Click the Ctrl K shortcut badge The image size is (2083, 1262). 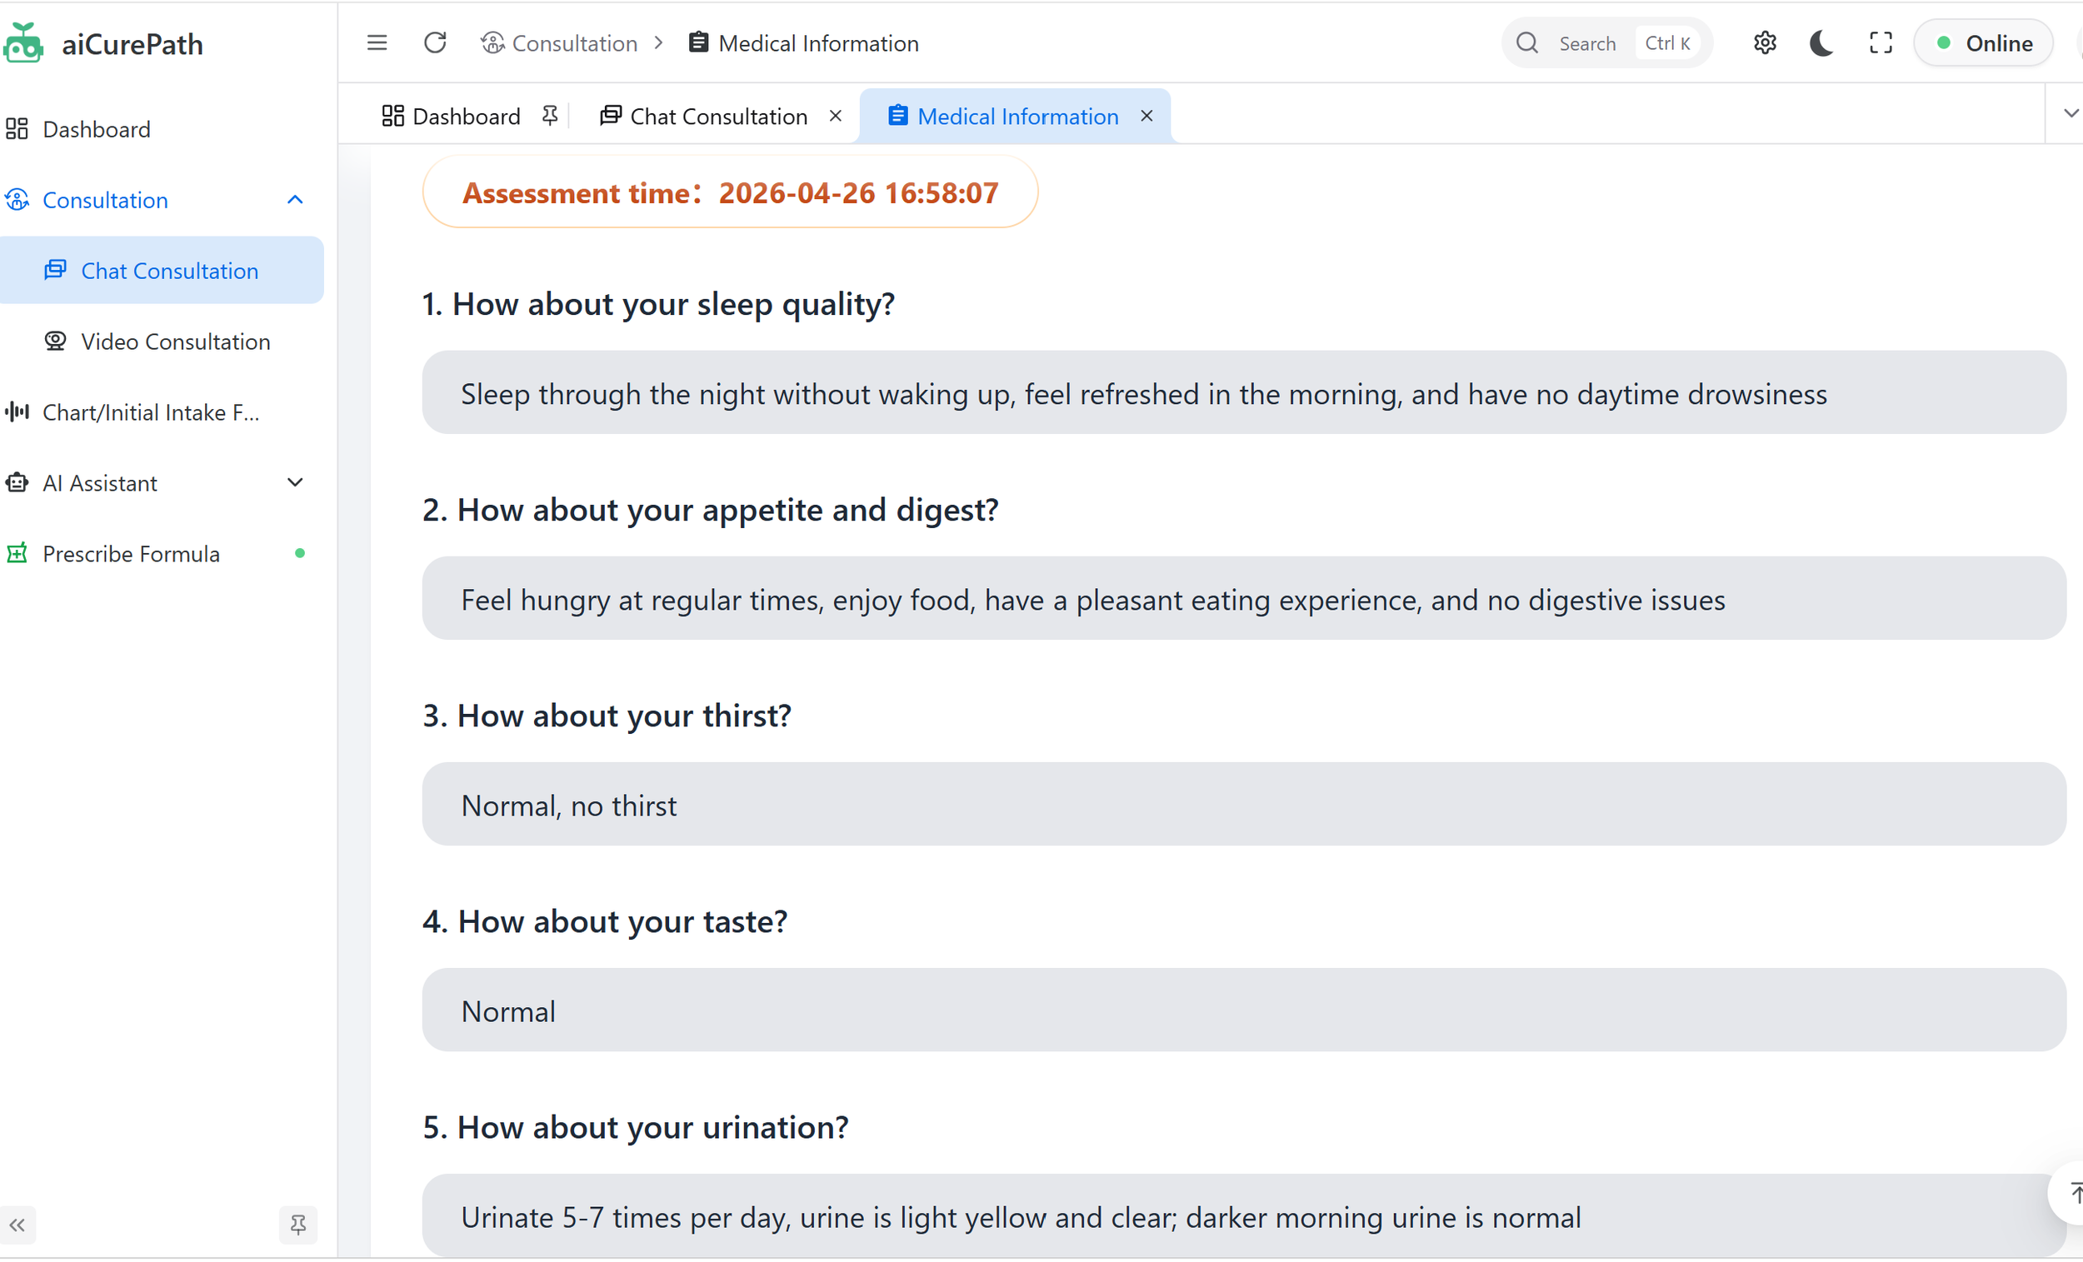[1667, 43]
